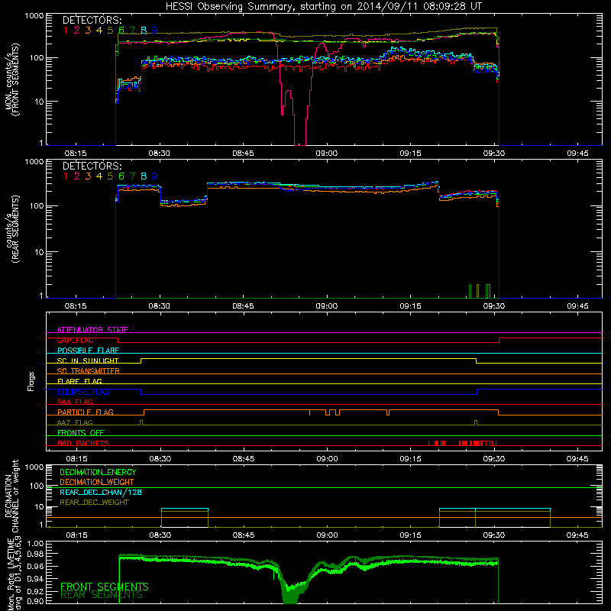Click the livetime dip minimum near 08:53
Image resolution: width=611 pixels, height=611 pixels.
[x=289, y=596]
